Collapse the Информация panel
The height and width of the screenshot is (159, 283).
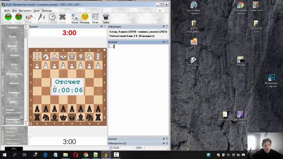click(x=167, y=26)
